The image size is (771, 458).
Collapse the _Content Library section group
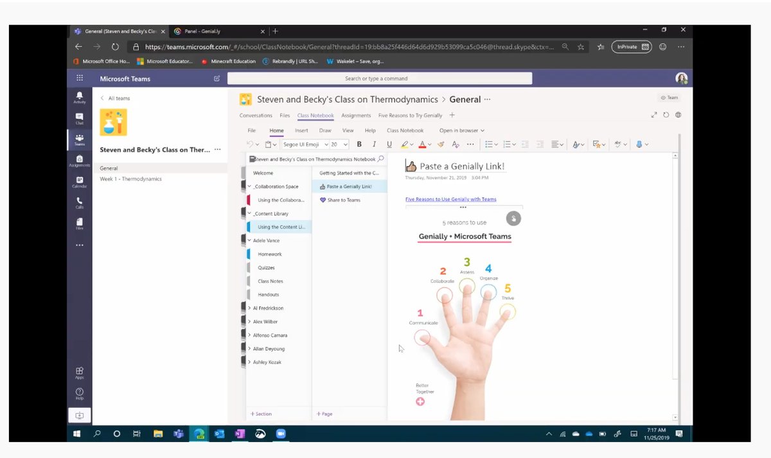tap(249, 213)
